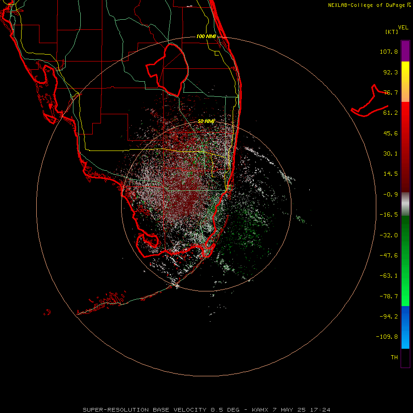Select the -63.1 legend value

(389, 276)
